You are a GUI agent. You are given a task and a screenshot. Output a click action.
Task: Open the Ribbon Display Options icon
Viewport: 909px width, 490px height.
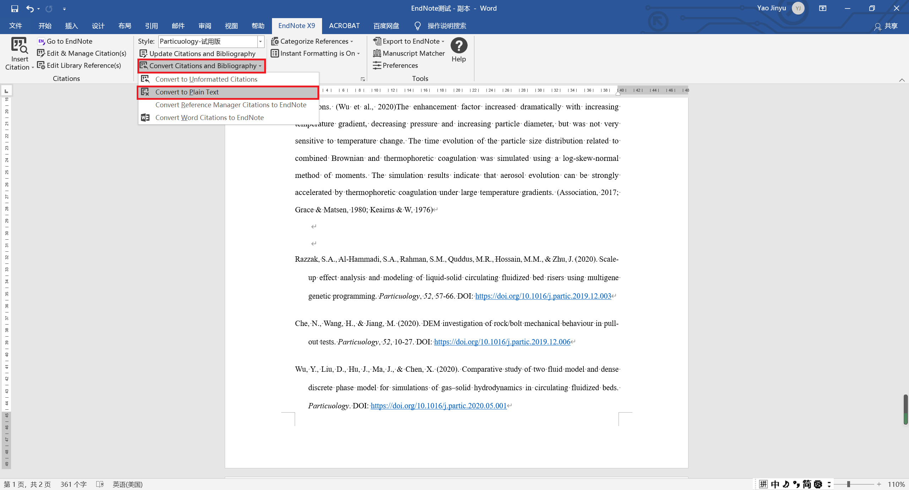[823, 9]
